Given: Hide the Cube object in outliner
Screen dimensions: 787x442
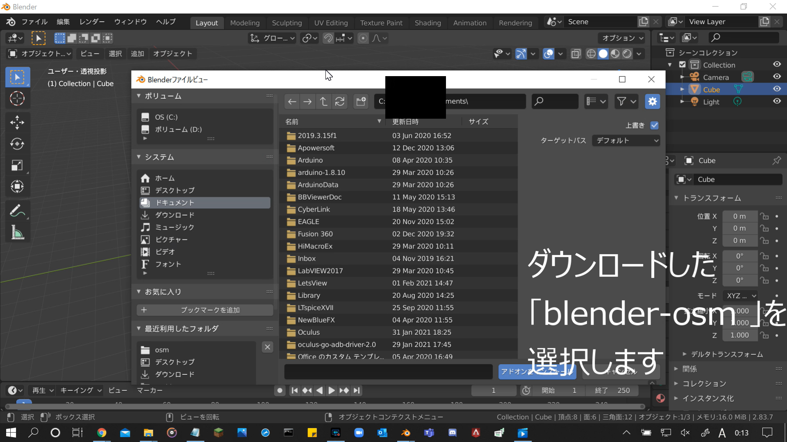Looking at the screenshot, I should (777, 89).
